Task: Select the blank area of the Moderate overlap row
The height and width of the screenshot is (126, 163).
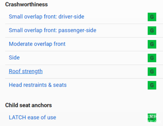Action: 106,44
